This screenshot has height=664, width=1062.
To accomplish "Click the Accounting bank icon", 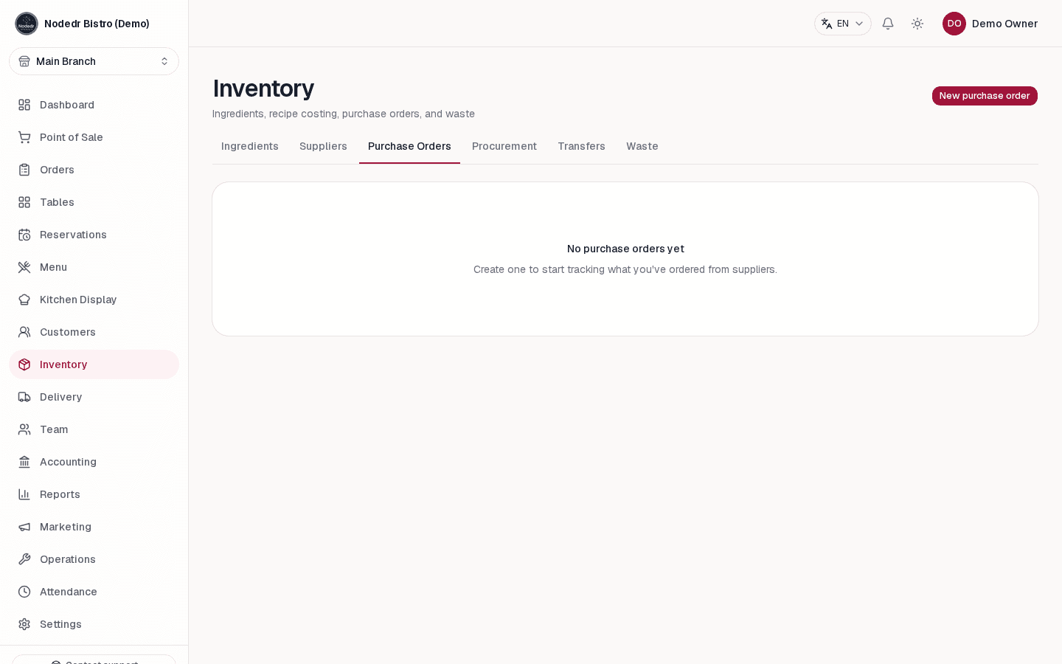I will pos(24,462).
